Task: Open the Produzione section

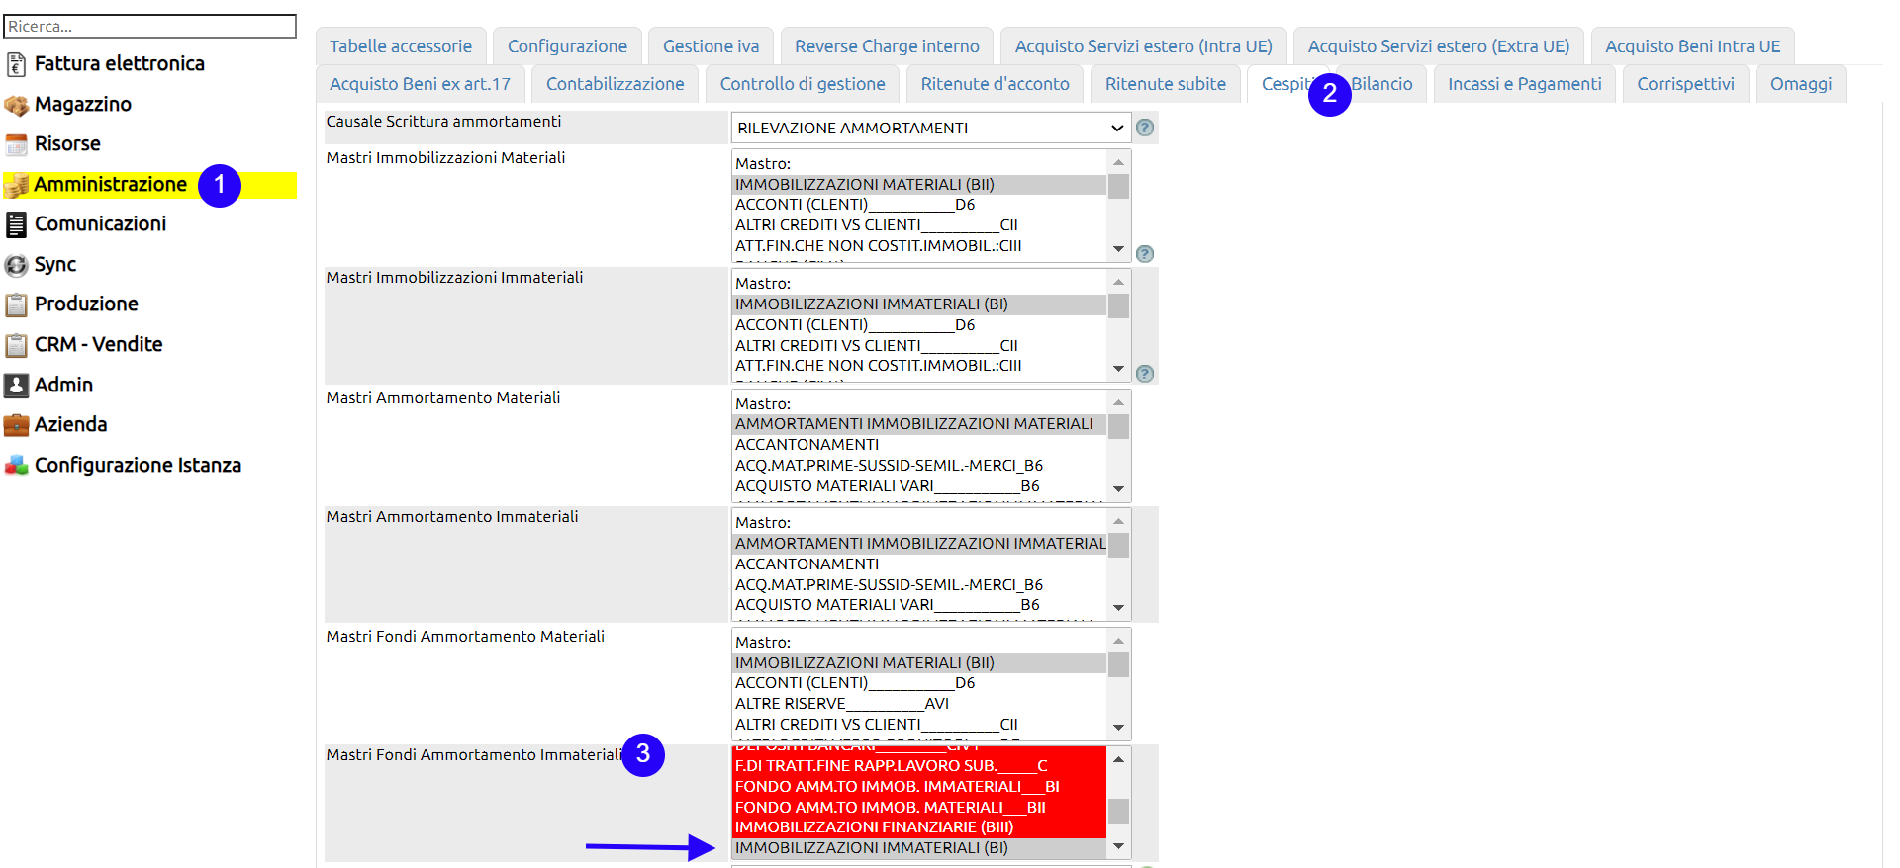Action: (x=86, y=304)
